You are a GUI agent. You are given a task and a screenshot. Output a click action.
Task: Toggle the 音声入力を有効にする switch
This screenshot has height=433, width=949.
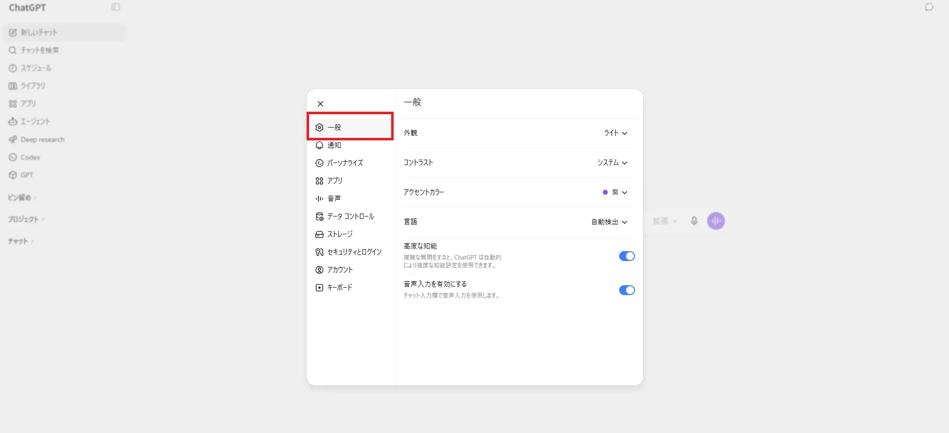tap(627, 290)
